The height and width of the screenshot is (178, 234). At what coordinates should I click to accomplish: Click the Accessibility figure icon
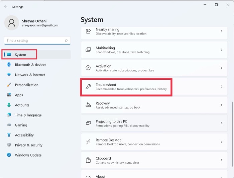tap(9, 135)
